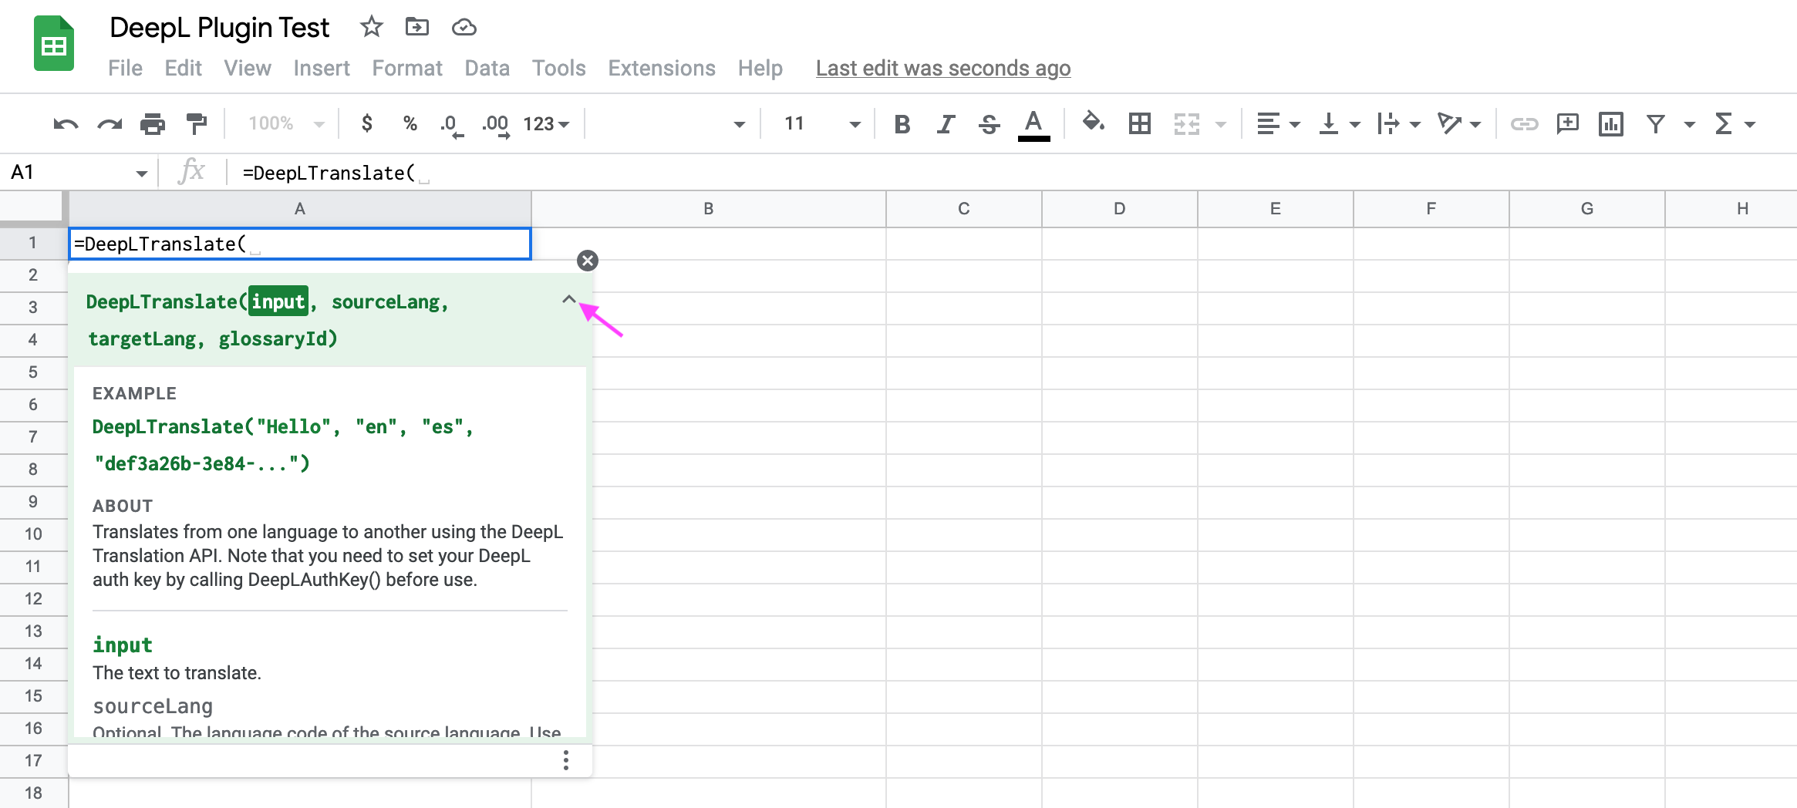The height and width of the screenshot is (808, 1797).
Task: Open the Last edit was seconds ago link
Action: tap(943, 68)
